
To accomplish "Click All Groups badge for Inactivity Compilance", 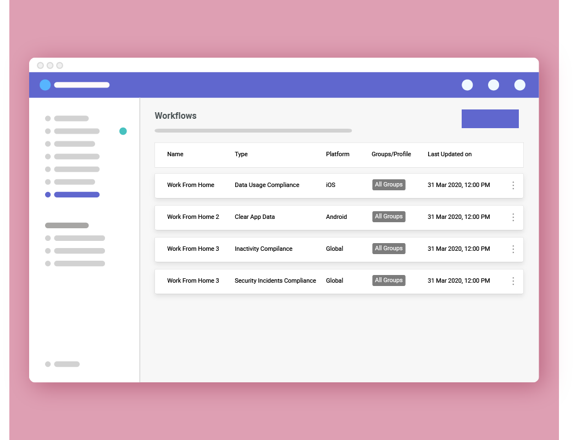I will (389, 249).
